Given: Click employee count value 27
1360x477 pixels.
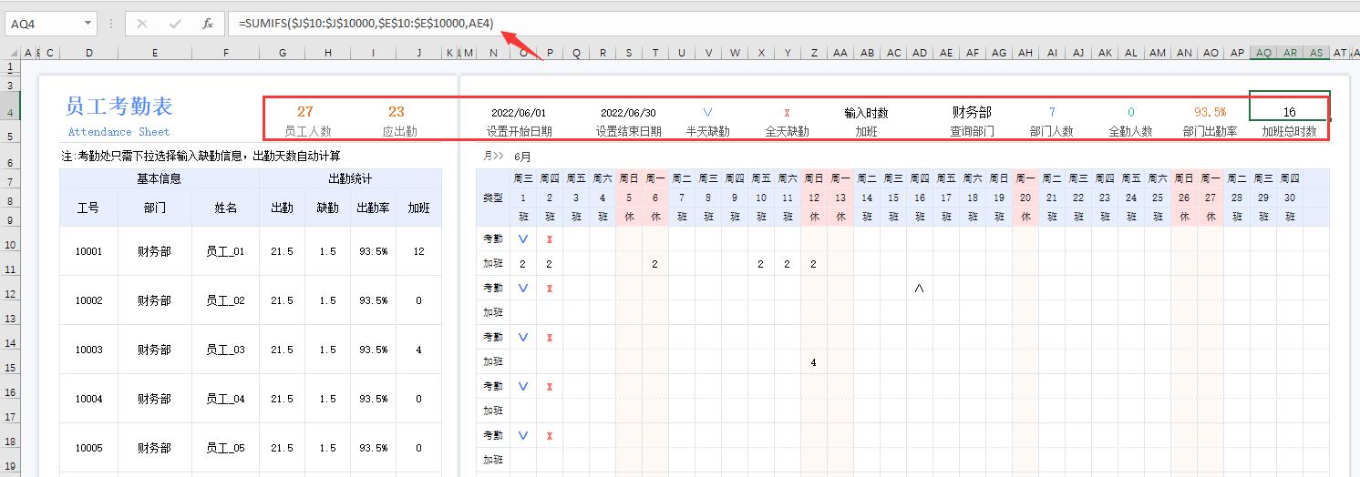Looking at the screenshot, I should click(305, 112).
